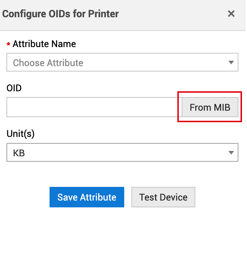Click the Unit(s) dropdown arrow

click(231, 153)
